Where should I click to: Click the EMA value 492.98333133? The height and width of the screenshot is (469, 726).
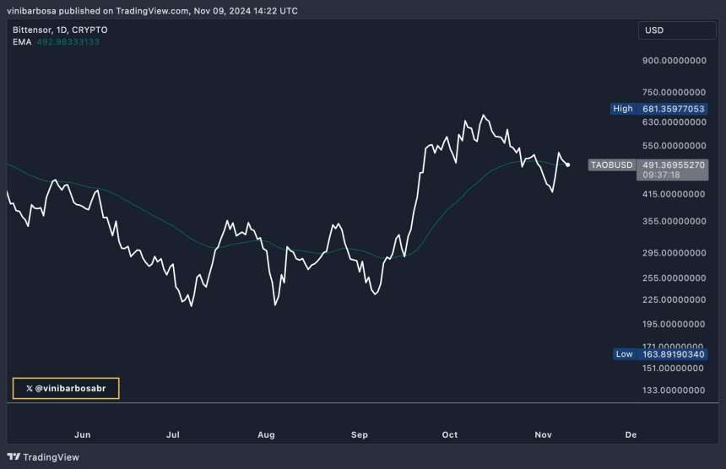(67, 41)
